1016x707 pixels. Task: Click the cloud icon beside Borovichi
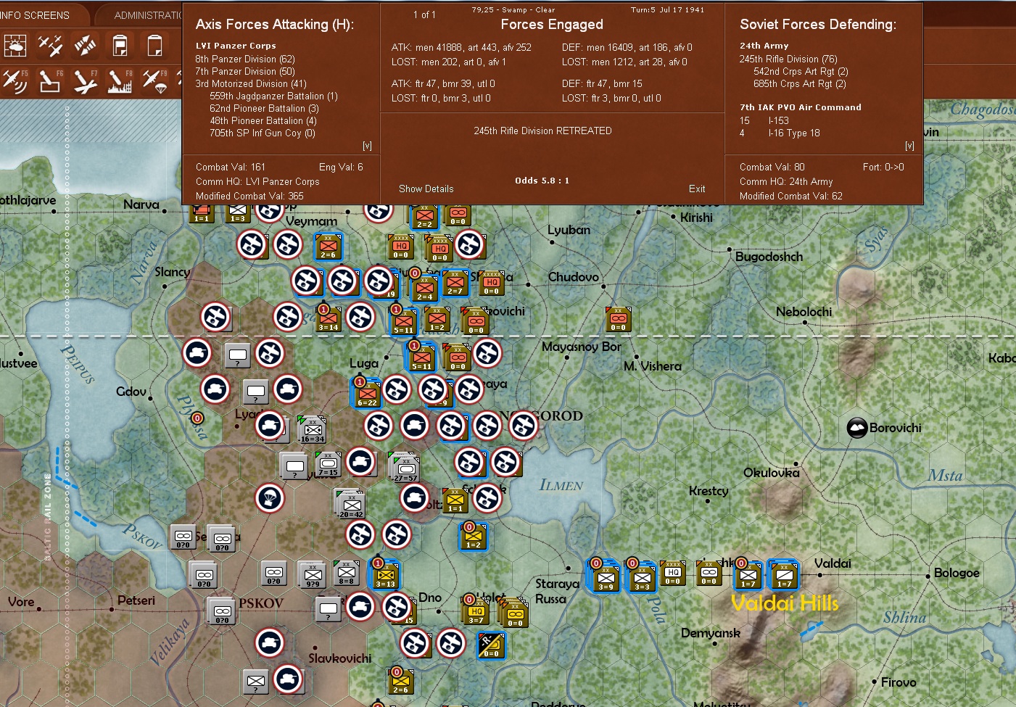tap(857, 428)
